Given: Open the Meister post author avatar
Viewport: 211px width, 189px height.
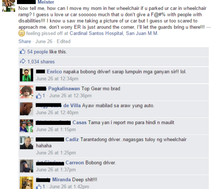Looking at the screenshot, I should pyautogui.click(x=9, y=6).
